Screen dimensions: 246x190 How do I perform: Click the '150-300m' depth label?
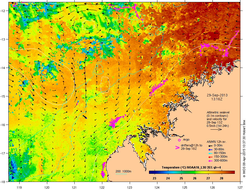tap(221, 156)
